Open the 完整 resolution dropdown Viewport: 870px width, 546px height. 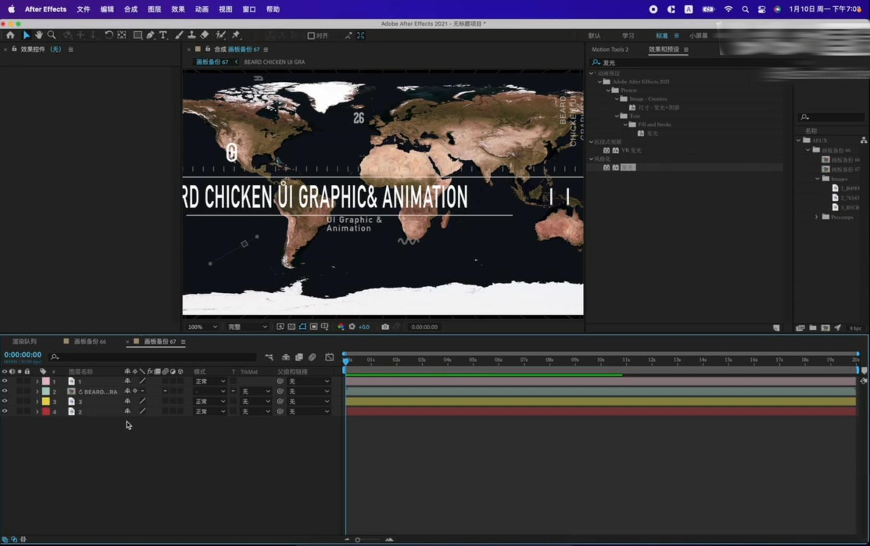(247, 327)
